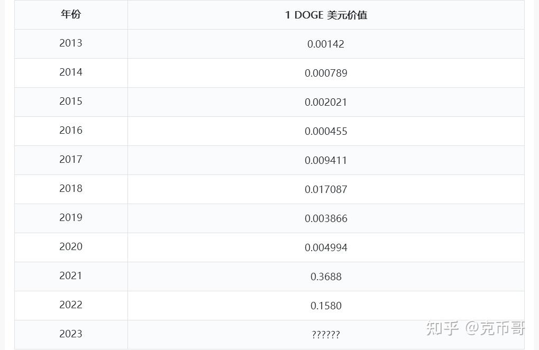Click the ?????? value for 2023
Viewport: 539px width, 350px height.
click(x=326, y=335)
